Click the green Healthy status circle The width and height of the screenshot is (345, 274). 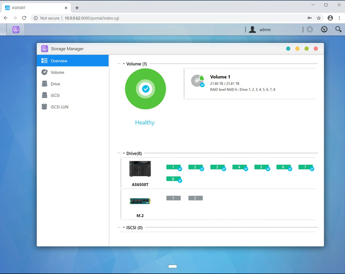145,89
